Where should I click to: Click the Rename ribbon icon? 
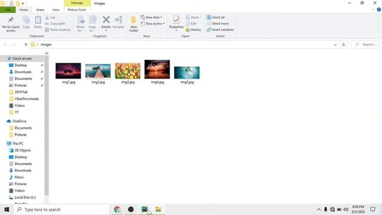pyautogui.click(x=118, y=22)
